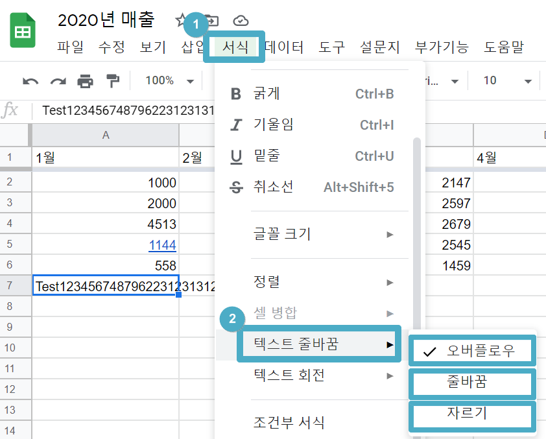Open the 100% zoom dropdown
The width and height of the screenshot is (546, 439).
pos(169,81)
